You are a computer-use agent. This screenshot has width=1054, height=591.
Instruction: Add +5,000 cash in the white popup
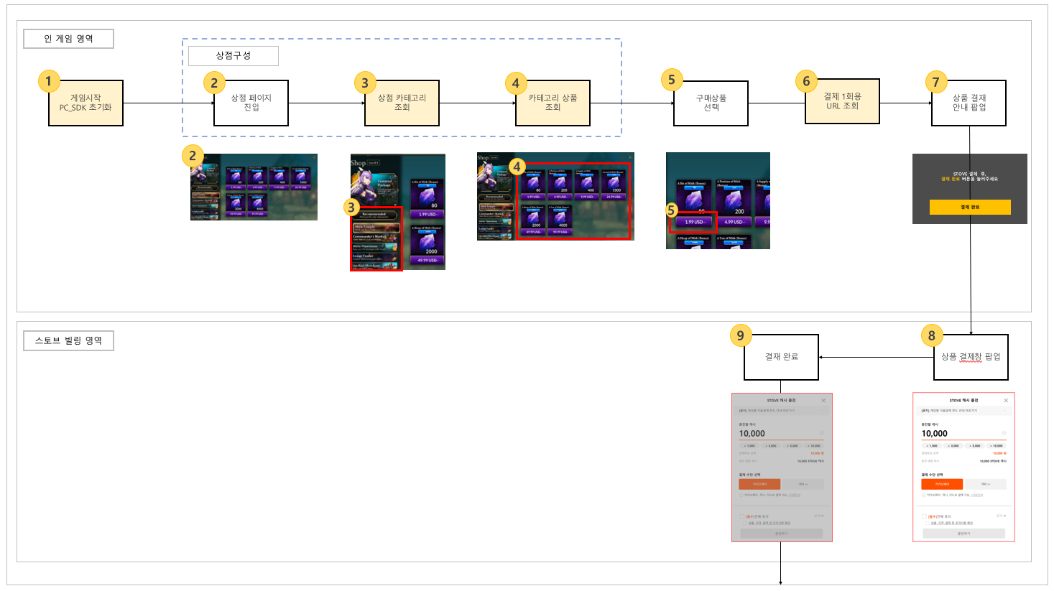point(975,446)
